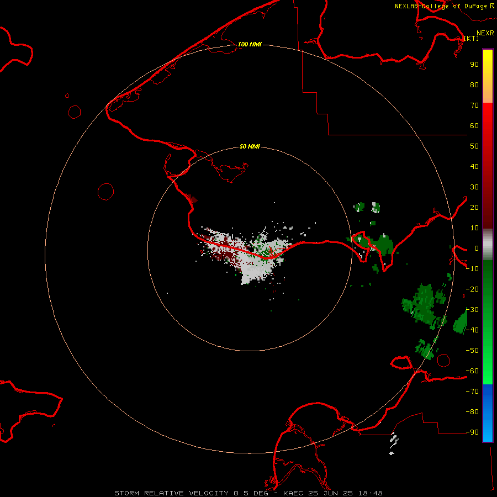Screen dimensions: 497x497
Task: Click the 100 NMI range ring label
Action: 250,44
